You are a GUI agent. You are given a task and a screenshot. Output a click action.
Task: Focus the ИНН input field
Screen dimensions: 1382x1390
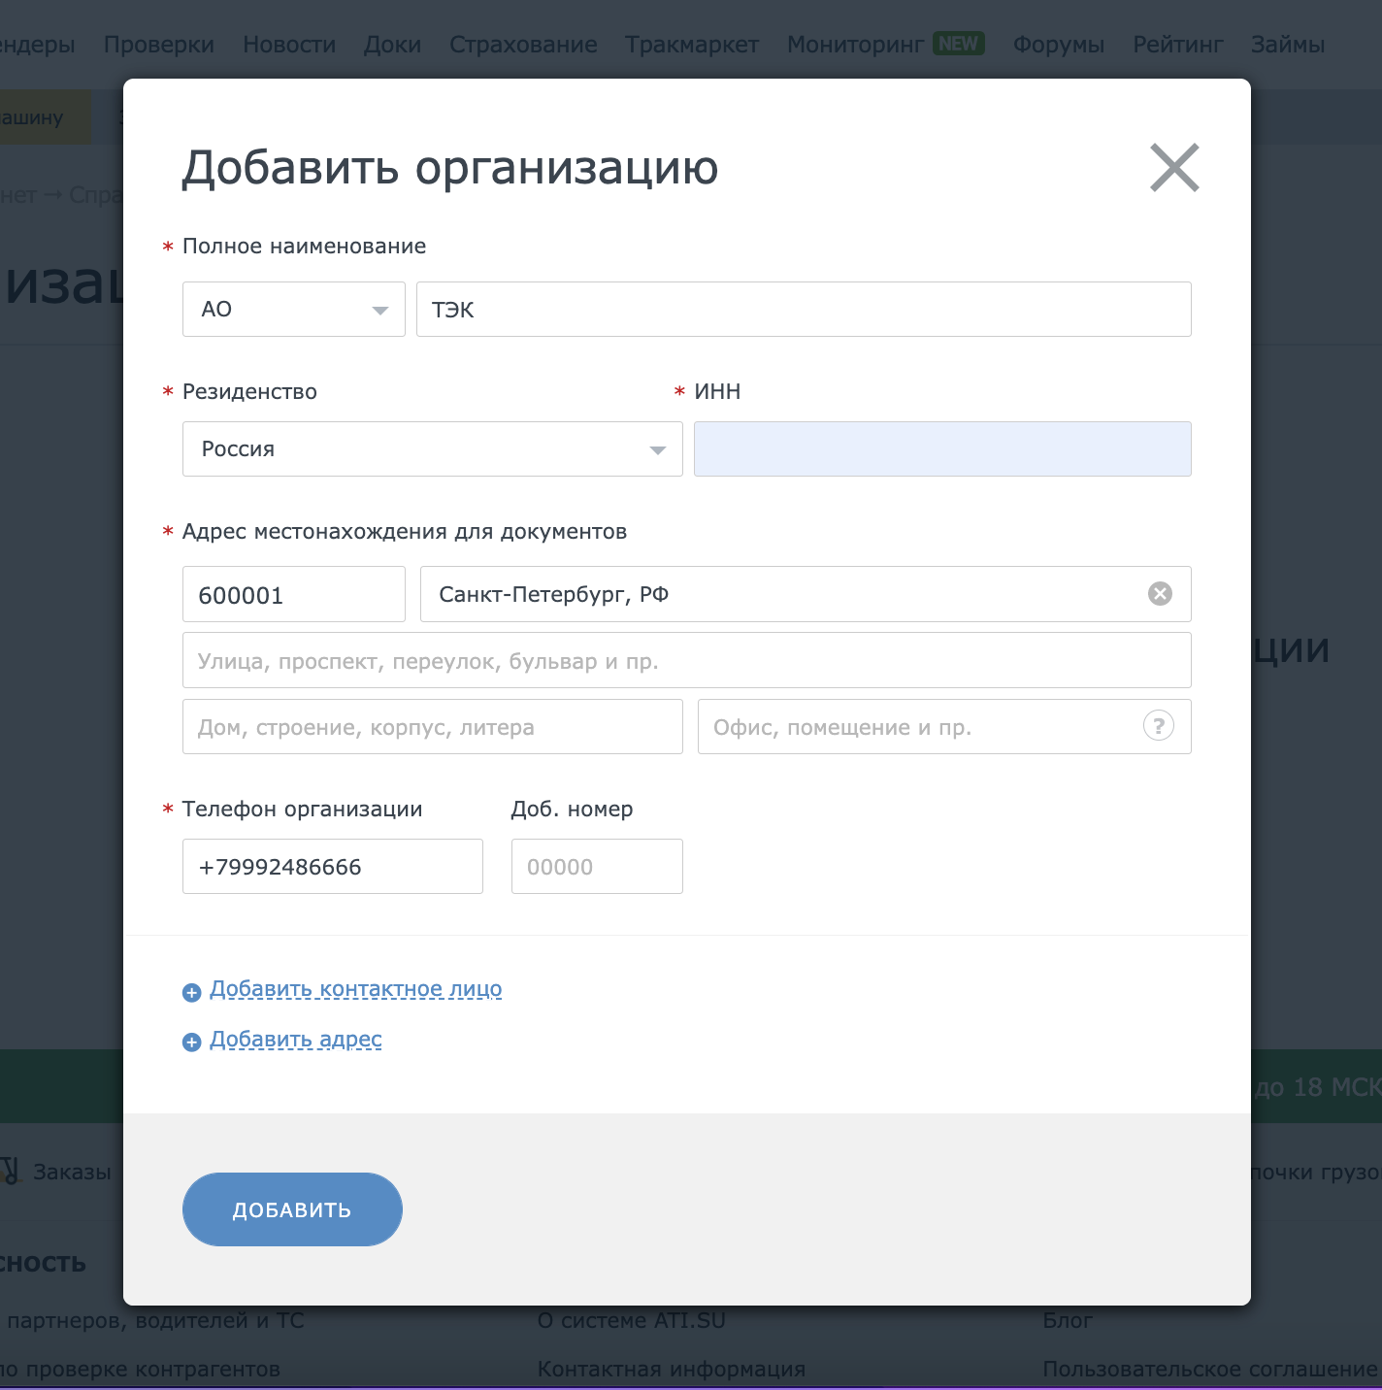click(942, 449)
